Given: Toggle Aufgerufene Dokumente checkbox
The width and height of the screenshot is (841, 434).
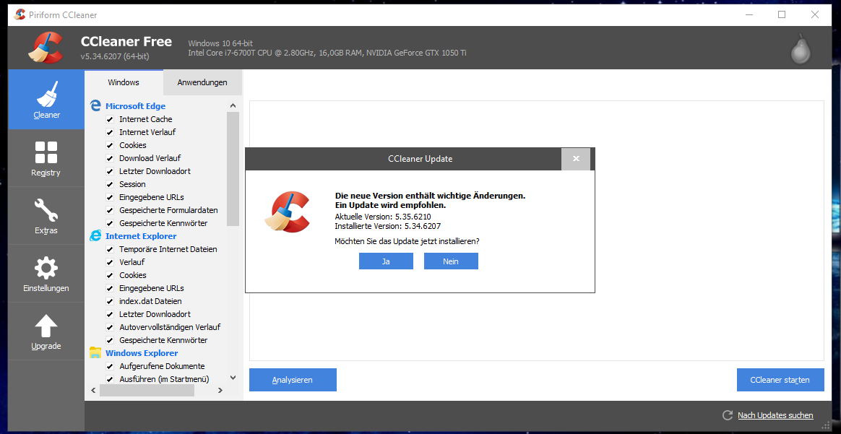Looking at the screenshot, I should [109, 366].
